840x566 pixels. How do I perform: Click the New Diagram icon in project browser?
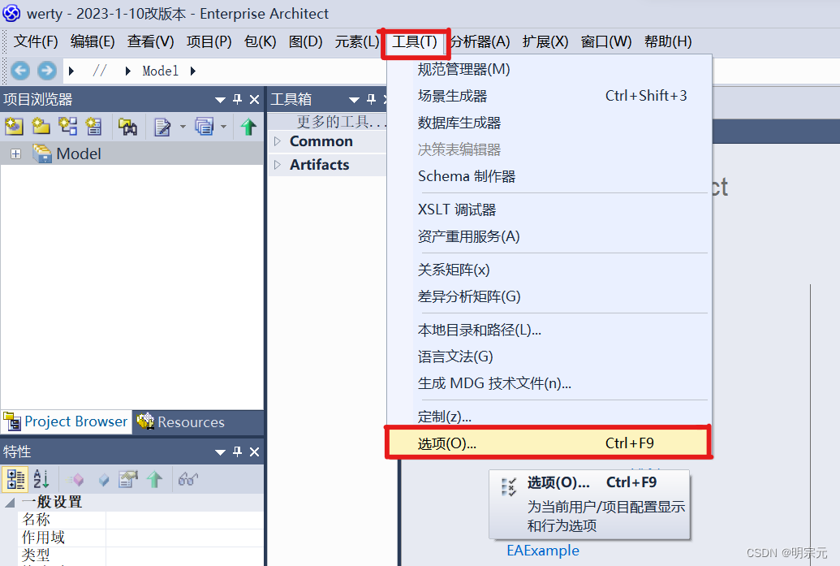[67, 127]
